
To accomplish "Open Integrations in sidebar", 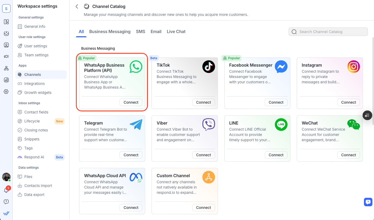I will [x=34, y=84].
